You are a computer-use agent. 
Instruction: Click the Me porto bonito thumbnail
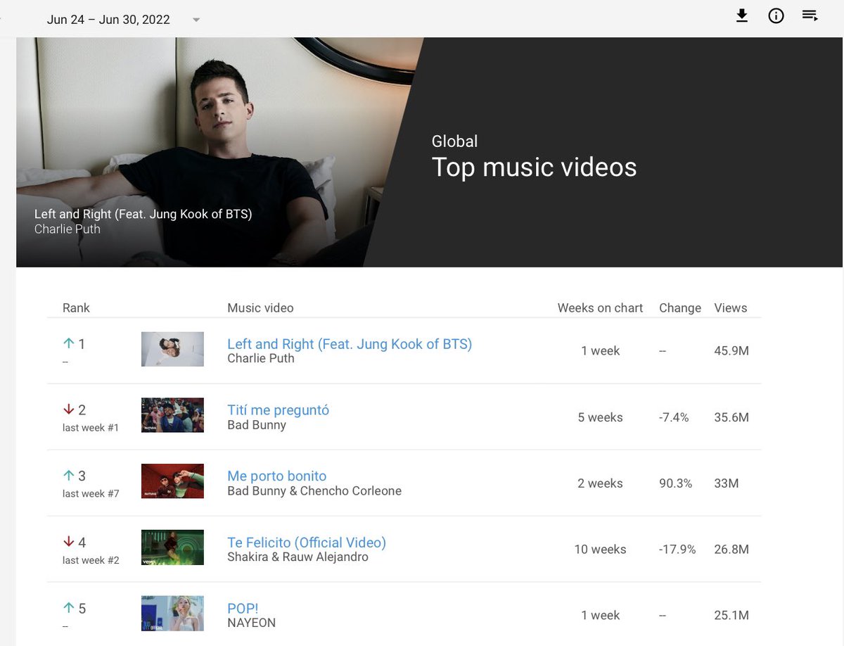point(172,481)
